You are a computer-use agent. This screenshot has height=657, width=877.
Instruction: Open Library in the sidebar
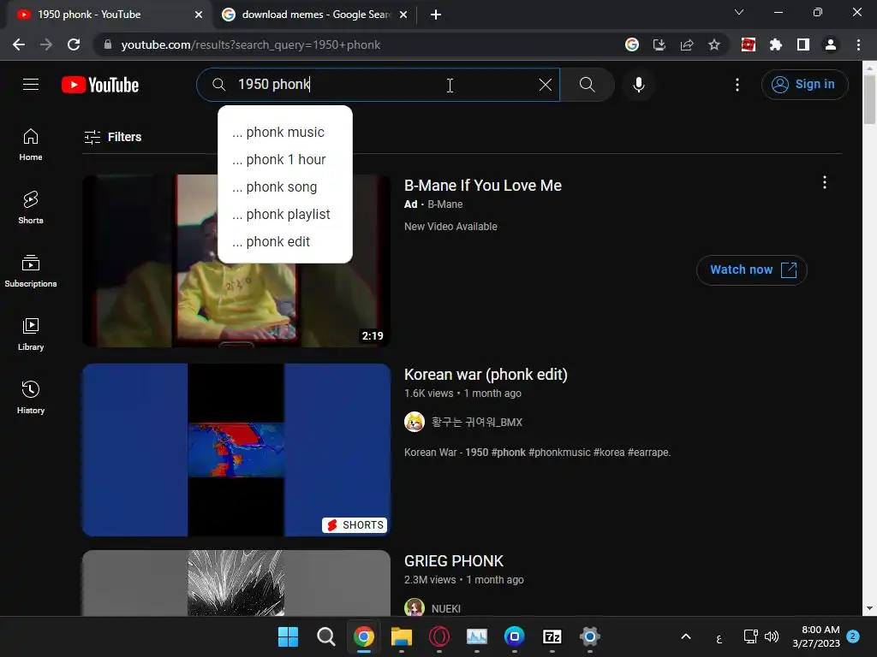click(x=31, y=334)
